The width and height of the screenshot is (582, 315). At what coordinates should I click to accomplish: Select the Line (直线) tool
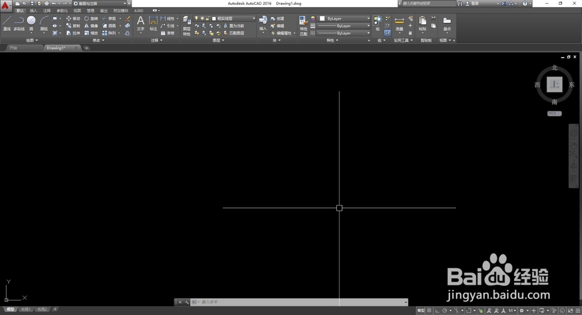click(x=6, y=23)
